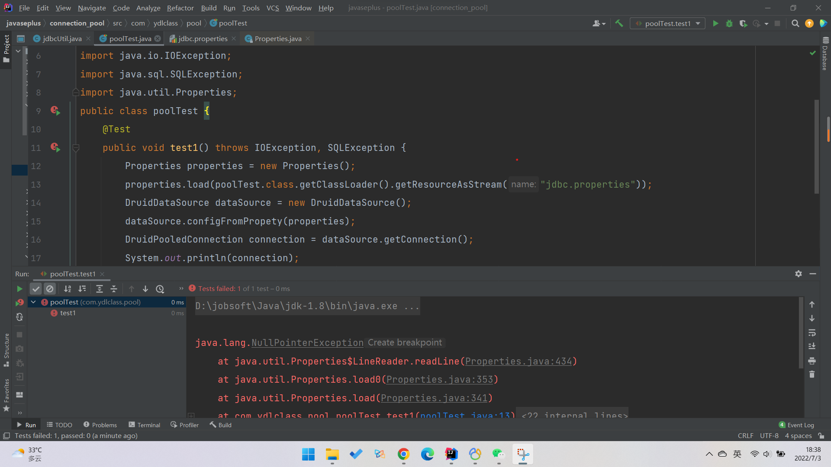Rerun failed tests in the Run panel
Viewport: 831px width, 467px height.
tap(19, 302)
